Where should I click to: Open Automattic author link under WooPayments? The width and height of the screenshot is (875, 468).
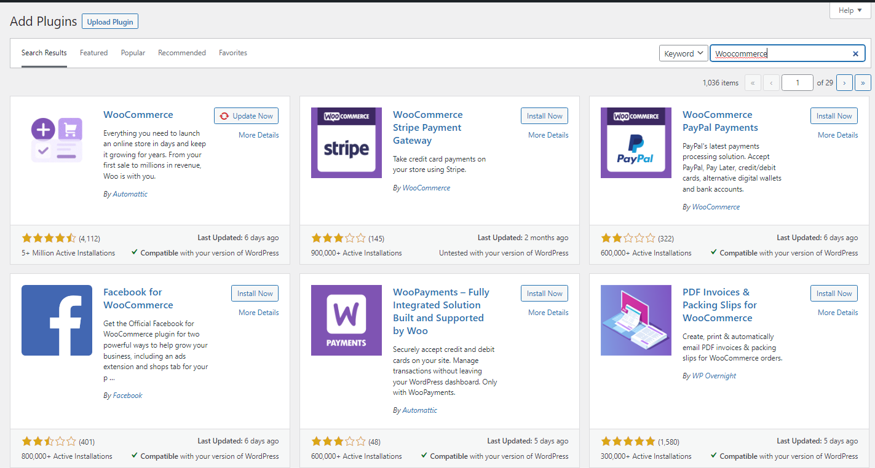coord(420,410)
